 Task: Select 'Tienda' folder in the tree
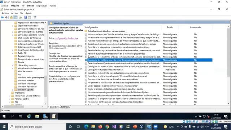pyautogui.click(x=21, y=62)
